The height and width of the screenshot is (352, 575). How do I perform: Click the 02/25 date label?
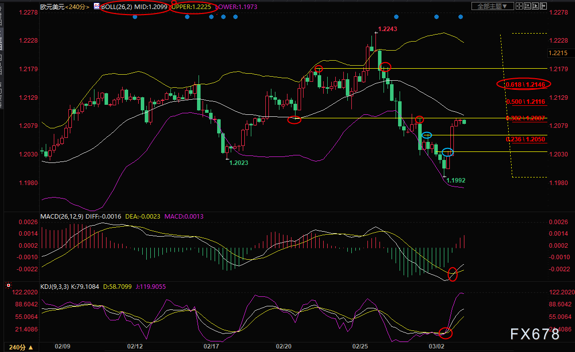[x=360, y=346]
